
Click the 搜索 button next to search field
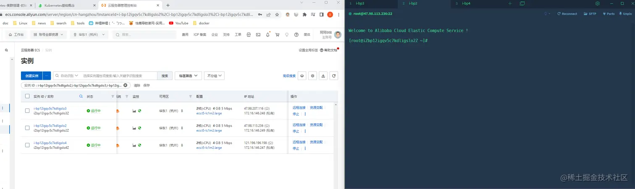point(165,76)
